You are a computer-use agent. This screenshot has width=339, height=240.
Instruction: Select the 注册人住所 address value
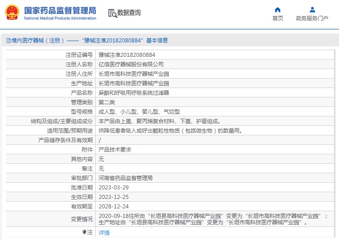click(x=134, y=74)
